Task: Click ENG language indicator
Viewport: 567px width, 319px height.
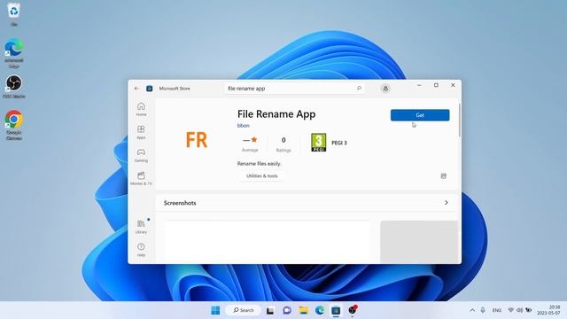Action: (497, 310)
